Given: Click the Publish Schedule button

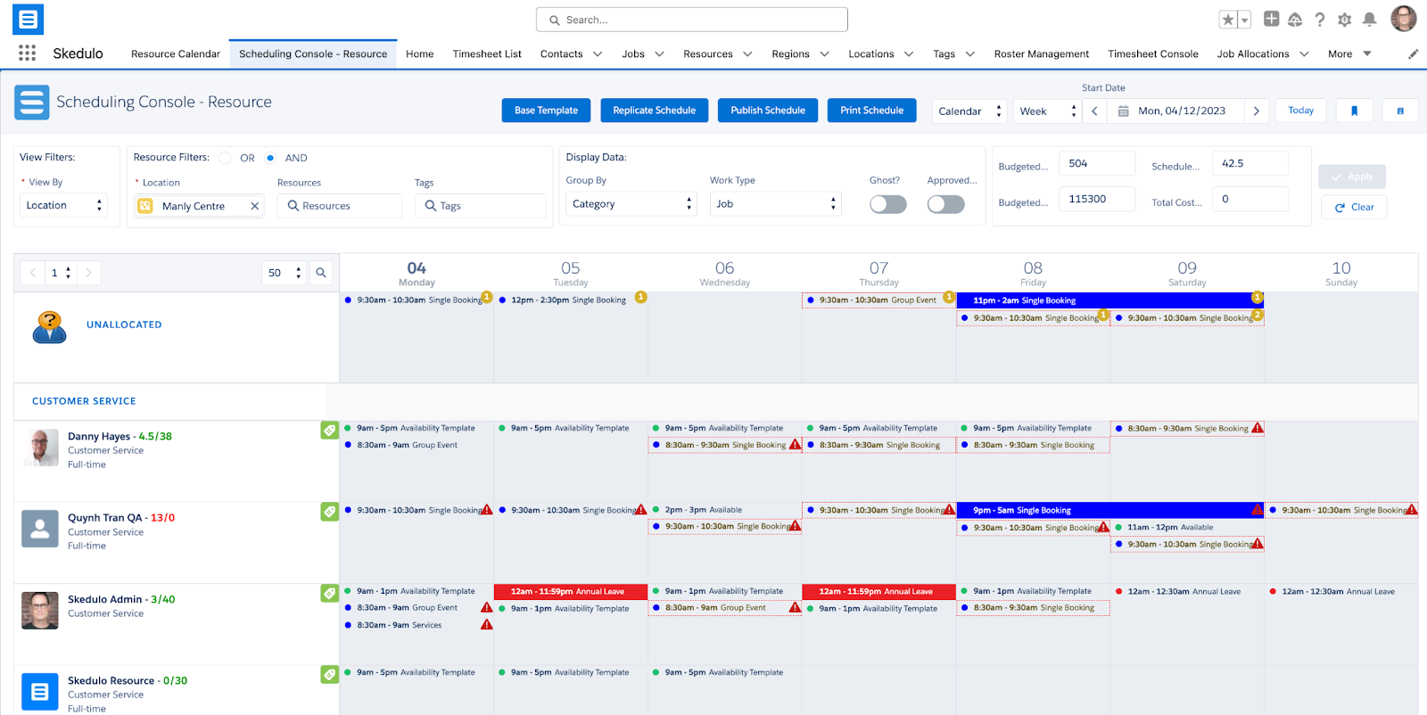Looking at the screenshot, I should [768, 111].
